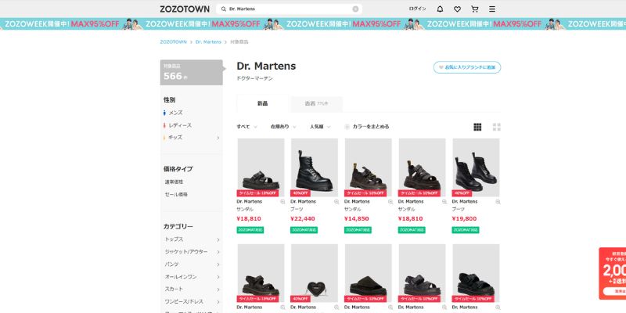Expand ジャケット/アウター category chevron
Image resolution: width=626 pixels, height=313 pixels.
(218, 252)
